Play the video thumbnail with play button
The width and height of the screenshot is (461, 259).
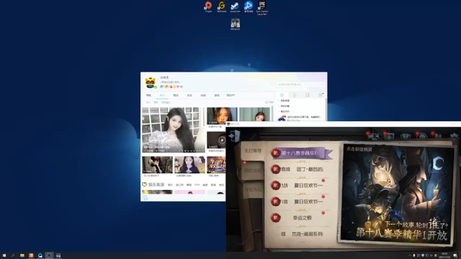tap(217, 140)
